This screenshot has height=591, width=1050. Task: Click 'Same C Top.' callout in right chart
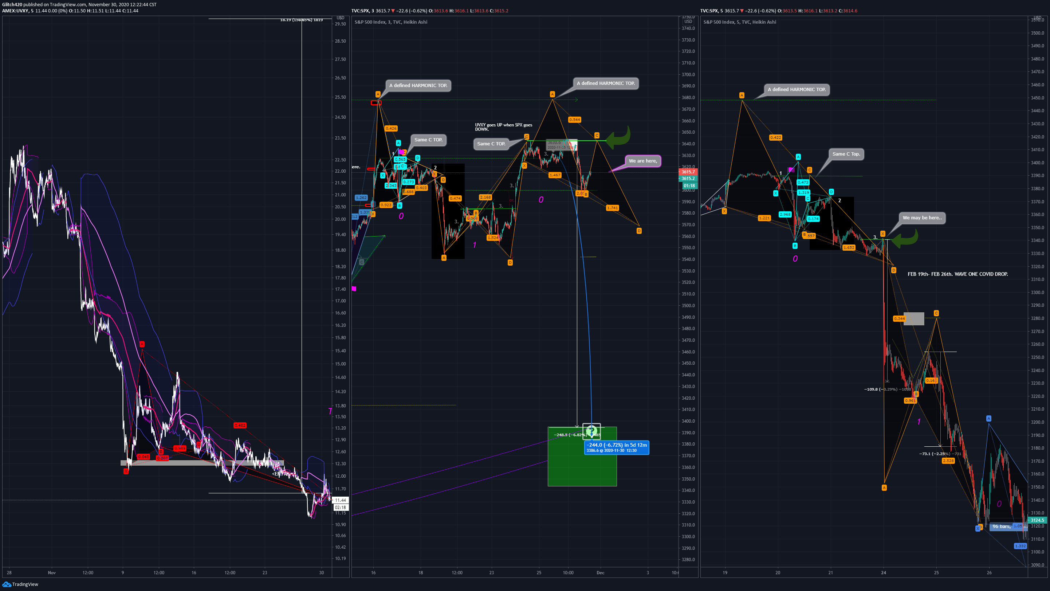[846, 154]
